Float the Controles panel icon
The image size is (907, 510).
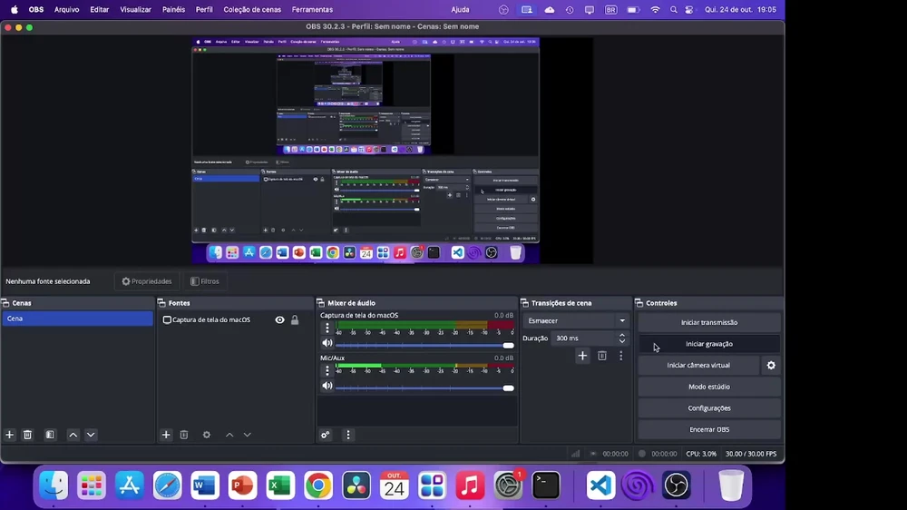click(639, 303)
